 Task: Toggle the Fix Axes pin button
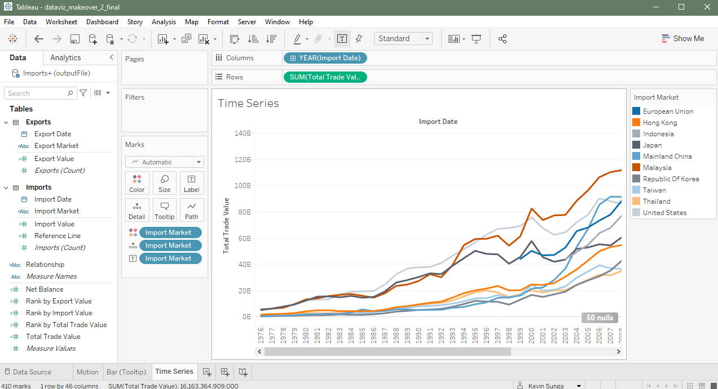coord(359,39)
